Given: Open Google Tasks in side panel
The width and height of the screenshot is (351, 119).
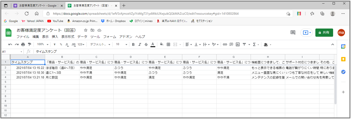Looking at the screenshot, I should click(x=343, y=72).
